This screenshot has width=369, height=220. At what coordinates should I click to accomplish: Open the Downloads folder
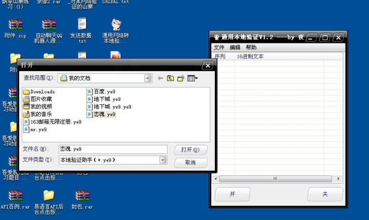42,92
